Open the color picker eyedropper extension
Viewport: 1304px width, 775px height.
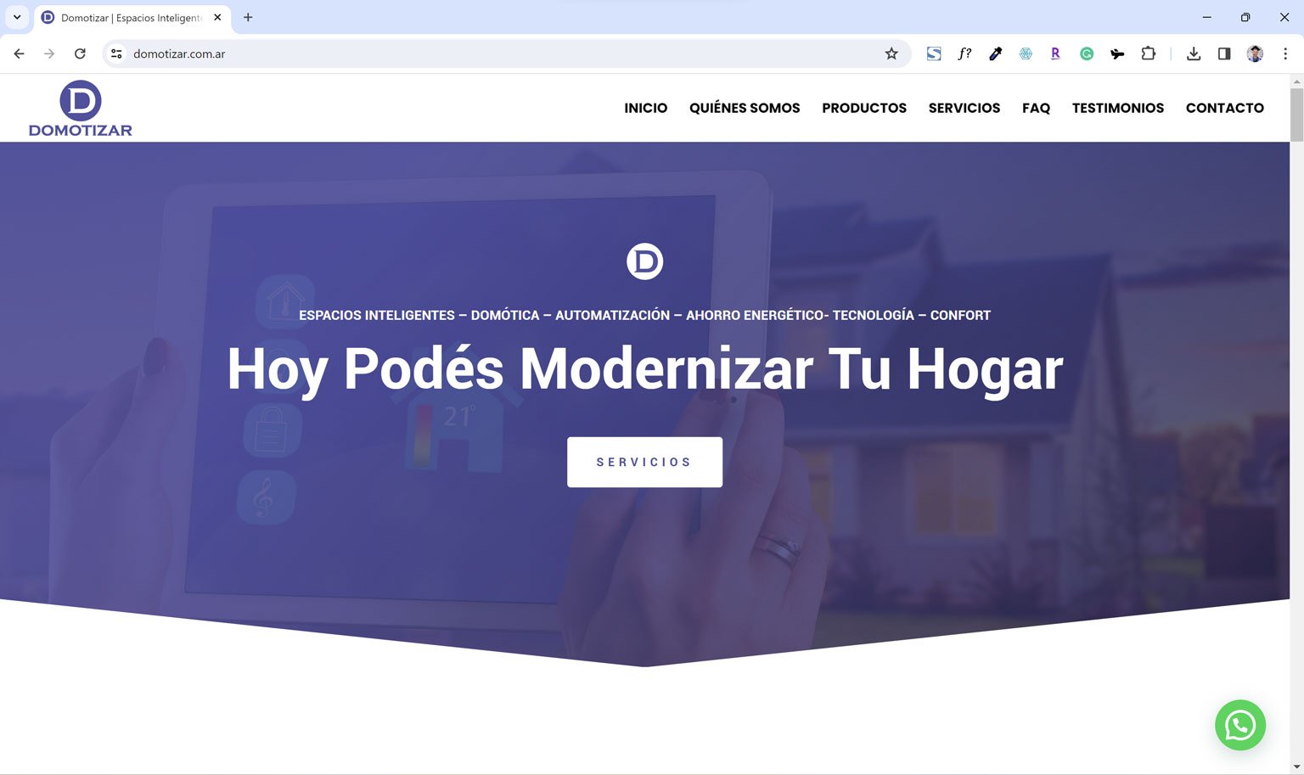(995, 53)
